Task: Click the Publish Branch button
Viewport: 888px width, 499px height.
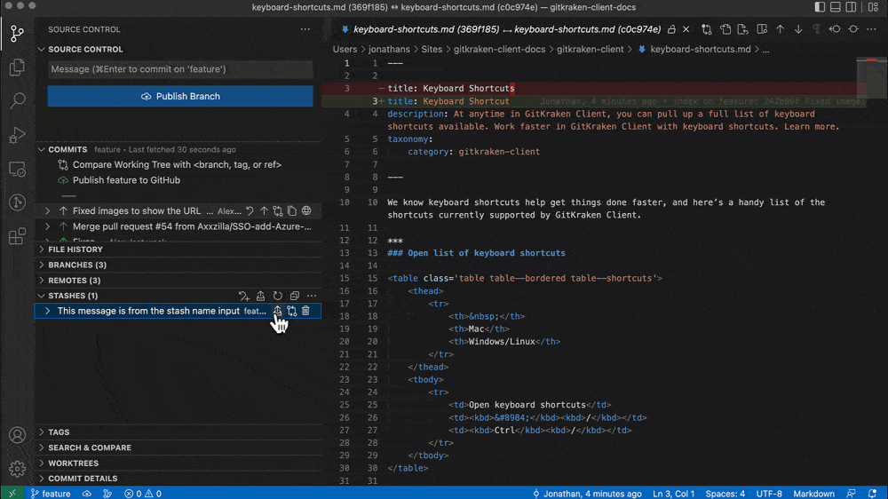Action: point(180,96)
